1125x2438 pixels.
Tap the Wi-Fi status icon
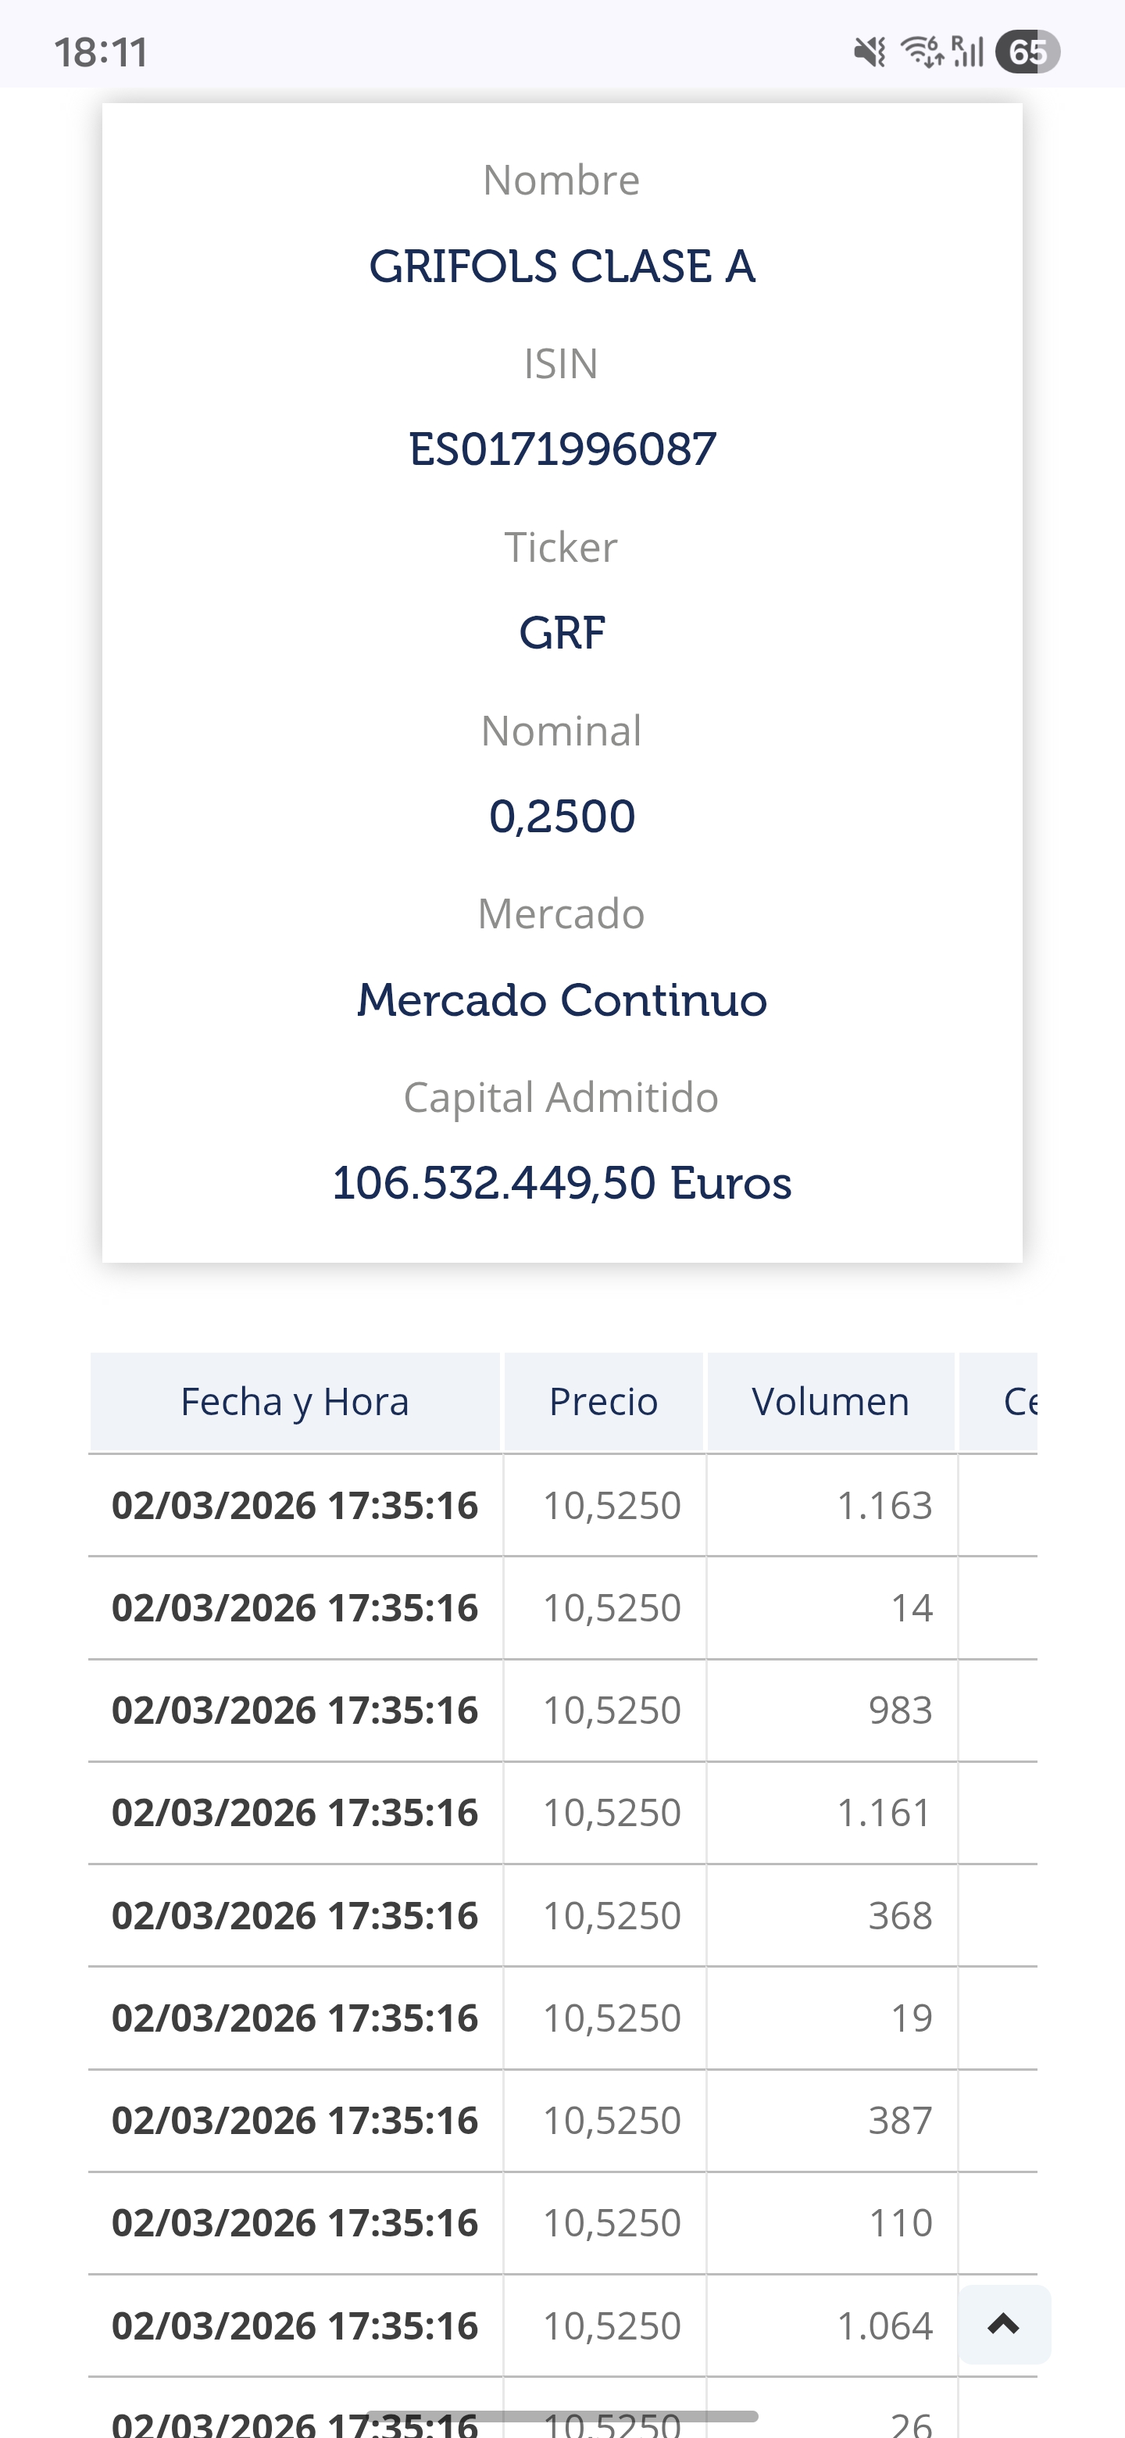coord(922,52)
